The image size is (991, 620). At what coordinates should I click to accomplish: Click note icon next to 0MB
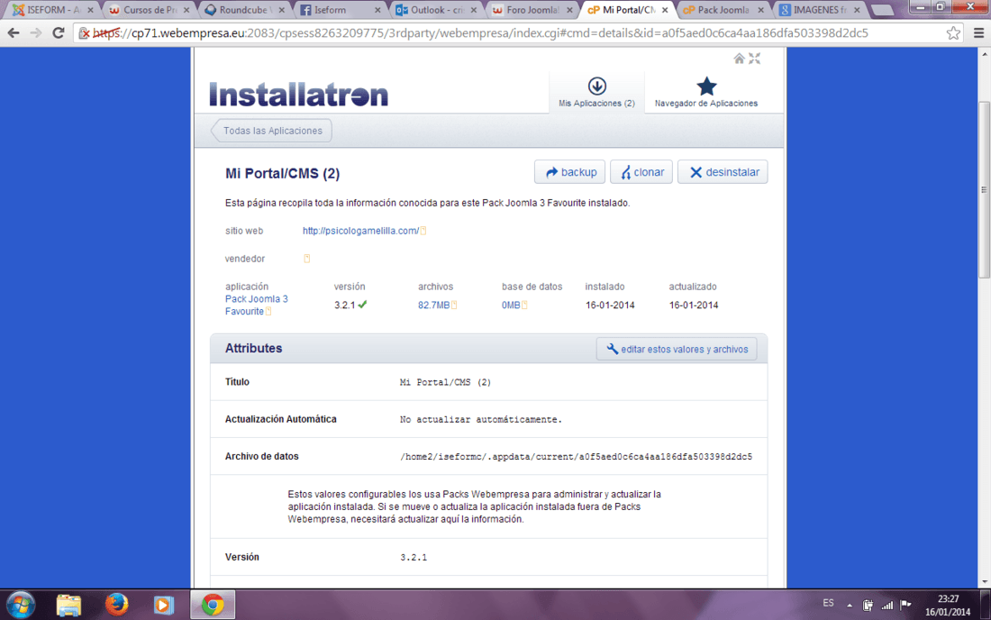click(x=524, y=305)
